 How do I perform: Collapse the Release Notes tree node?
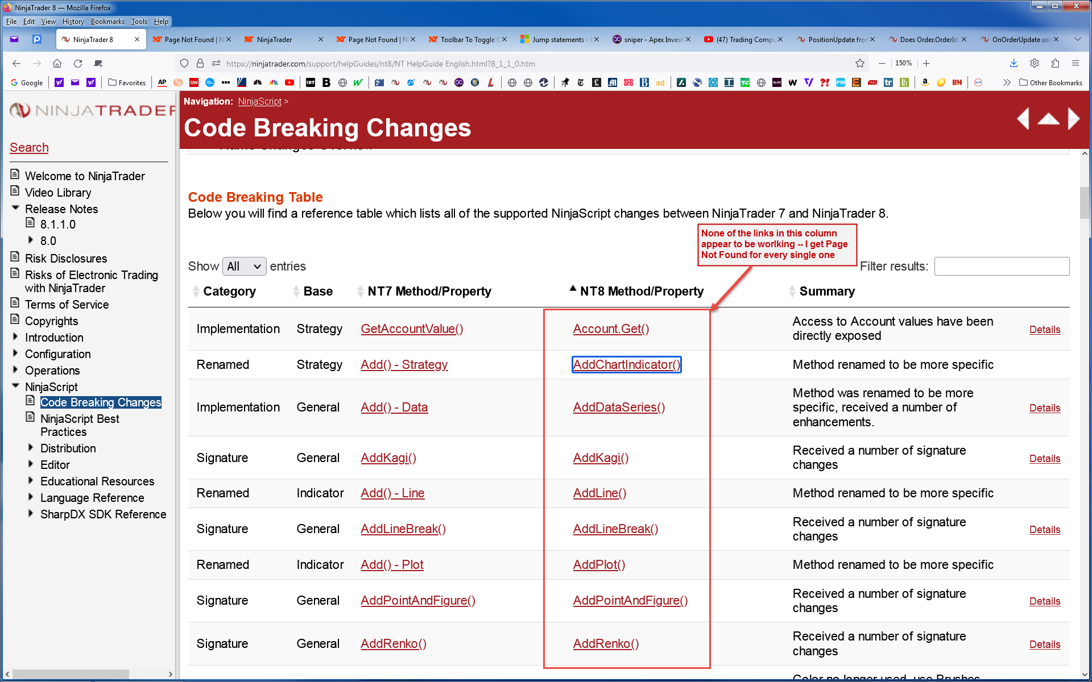click(x=16, y=209)
